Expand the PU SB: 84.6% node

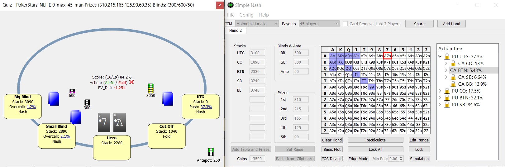point(440,104)
